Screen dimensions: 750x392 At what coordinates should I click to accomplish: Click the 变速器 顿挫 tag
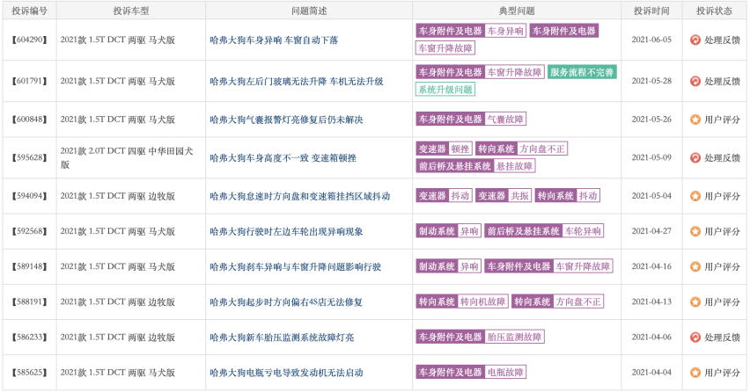coord(445,149)
